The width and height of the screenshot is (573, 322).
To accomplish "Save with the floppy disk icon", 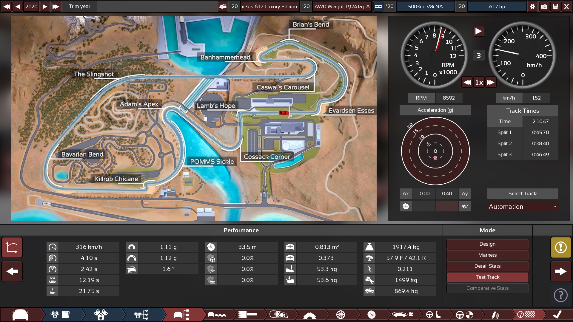I will [x=555, y=6].
